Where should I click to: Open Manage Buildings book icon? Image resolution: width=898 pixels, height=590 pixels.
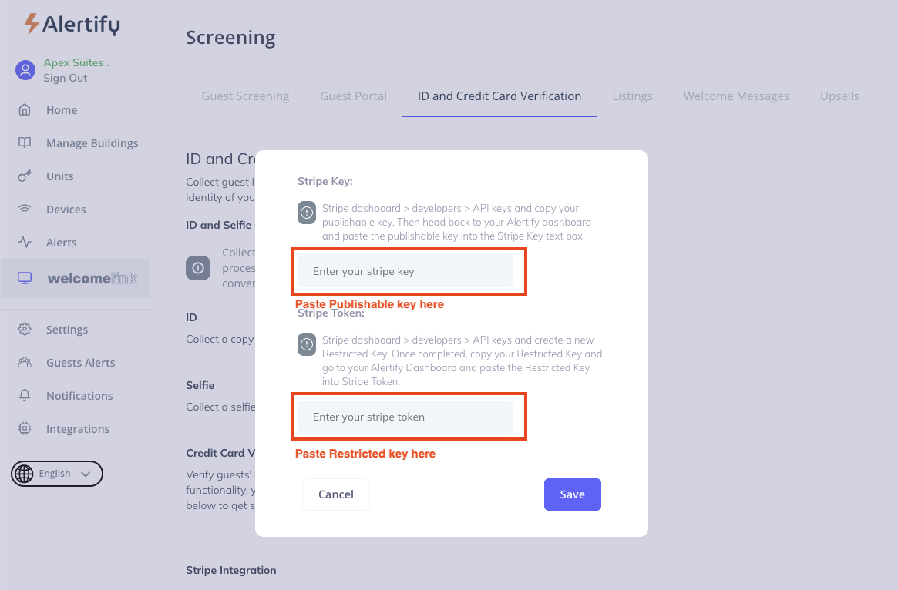[x=25, y=143]
